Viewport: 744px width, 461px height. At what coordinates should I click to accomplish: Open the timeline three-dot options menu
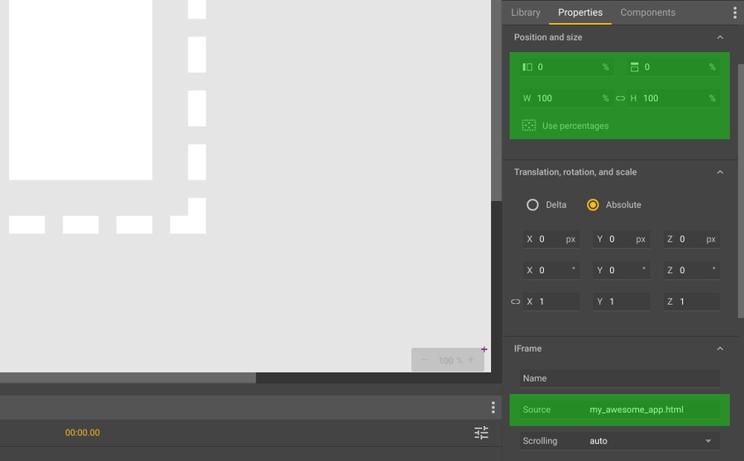[493, 407]
